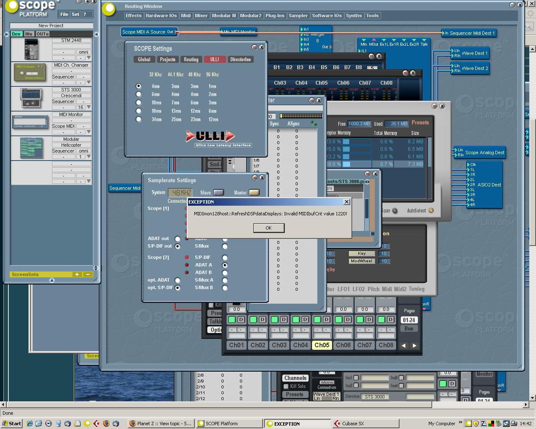Expand dropdown arrow for STM 2448 device

(x=89, y=57)
